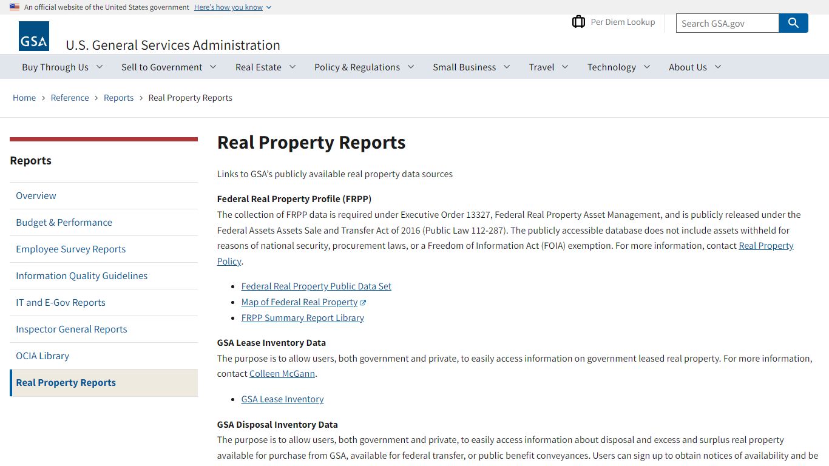Expand the About Us menu
Image resolution: width=829 pixels, height=466 pixels.
(x=695, y=67)
